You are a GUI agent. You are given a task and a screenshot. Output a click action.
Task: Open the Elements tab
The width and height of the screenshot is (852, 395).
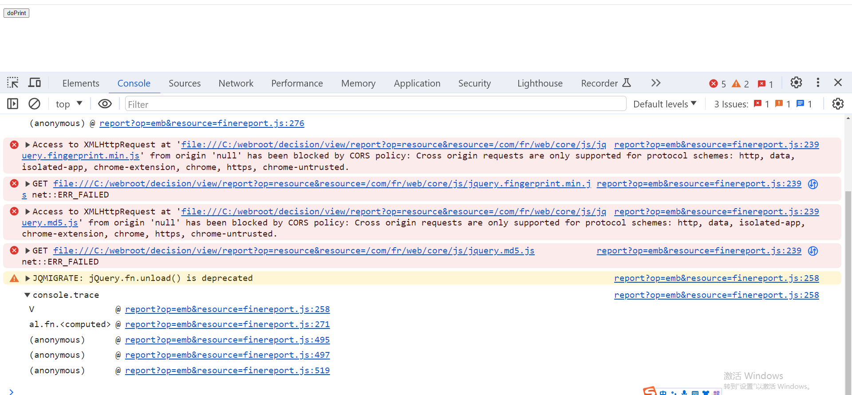click(x=81, y=83)
